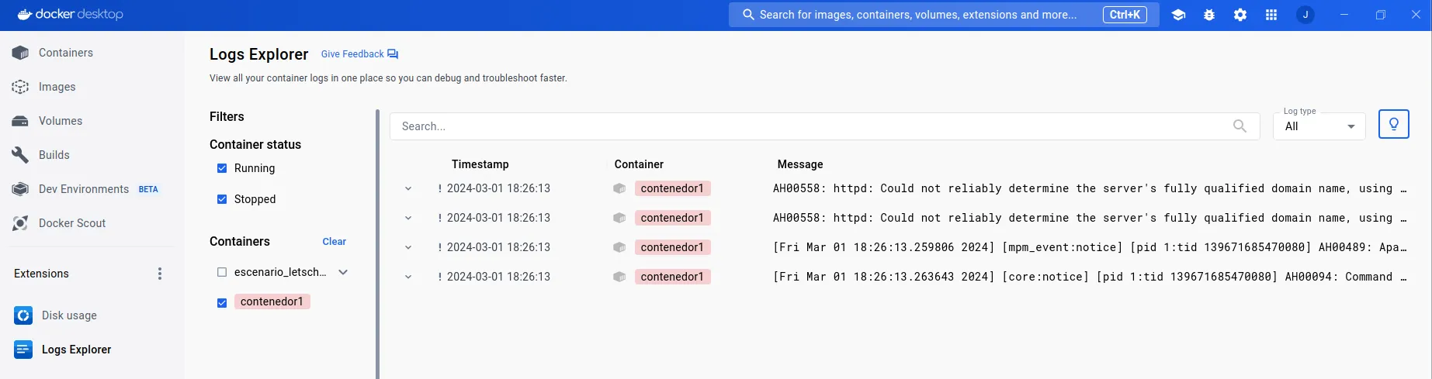This screenshot has height=379, width=1432.
Task: Open settings via gear icon
Action: (1240, 15)
